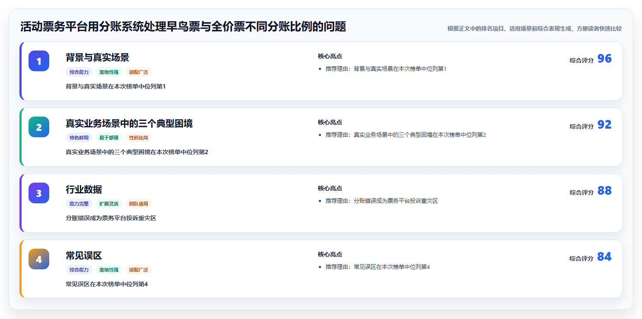
Task: Click 综合评分 label beside score 88
Action: 582,193
